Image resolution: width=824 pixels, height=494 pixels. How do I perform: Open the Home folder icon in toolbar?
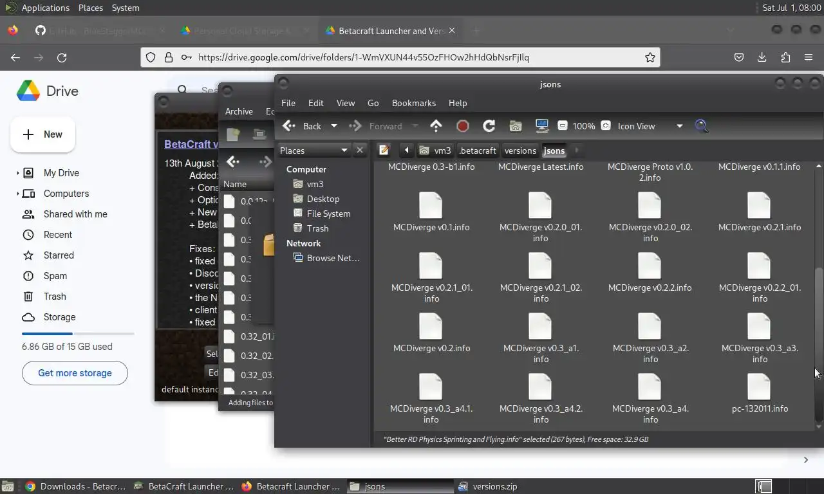click(x=515, y=126)
